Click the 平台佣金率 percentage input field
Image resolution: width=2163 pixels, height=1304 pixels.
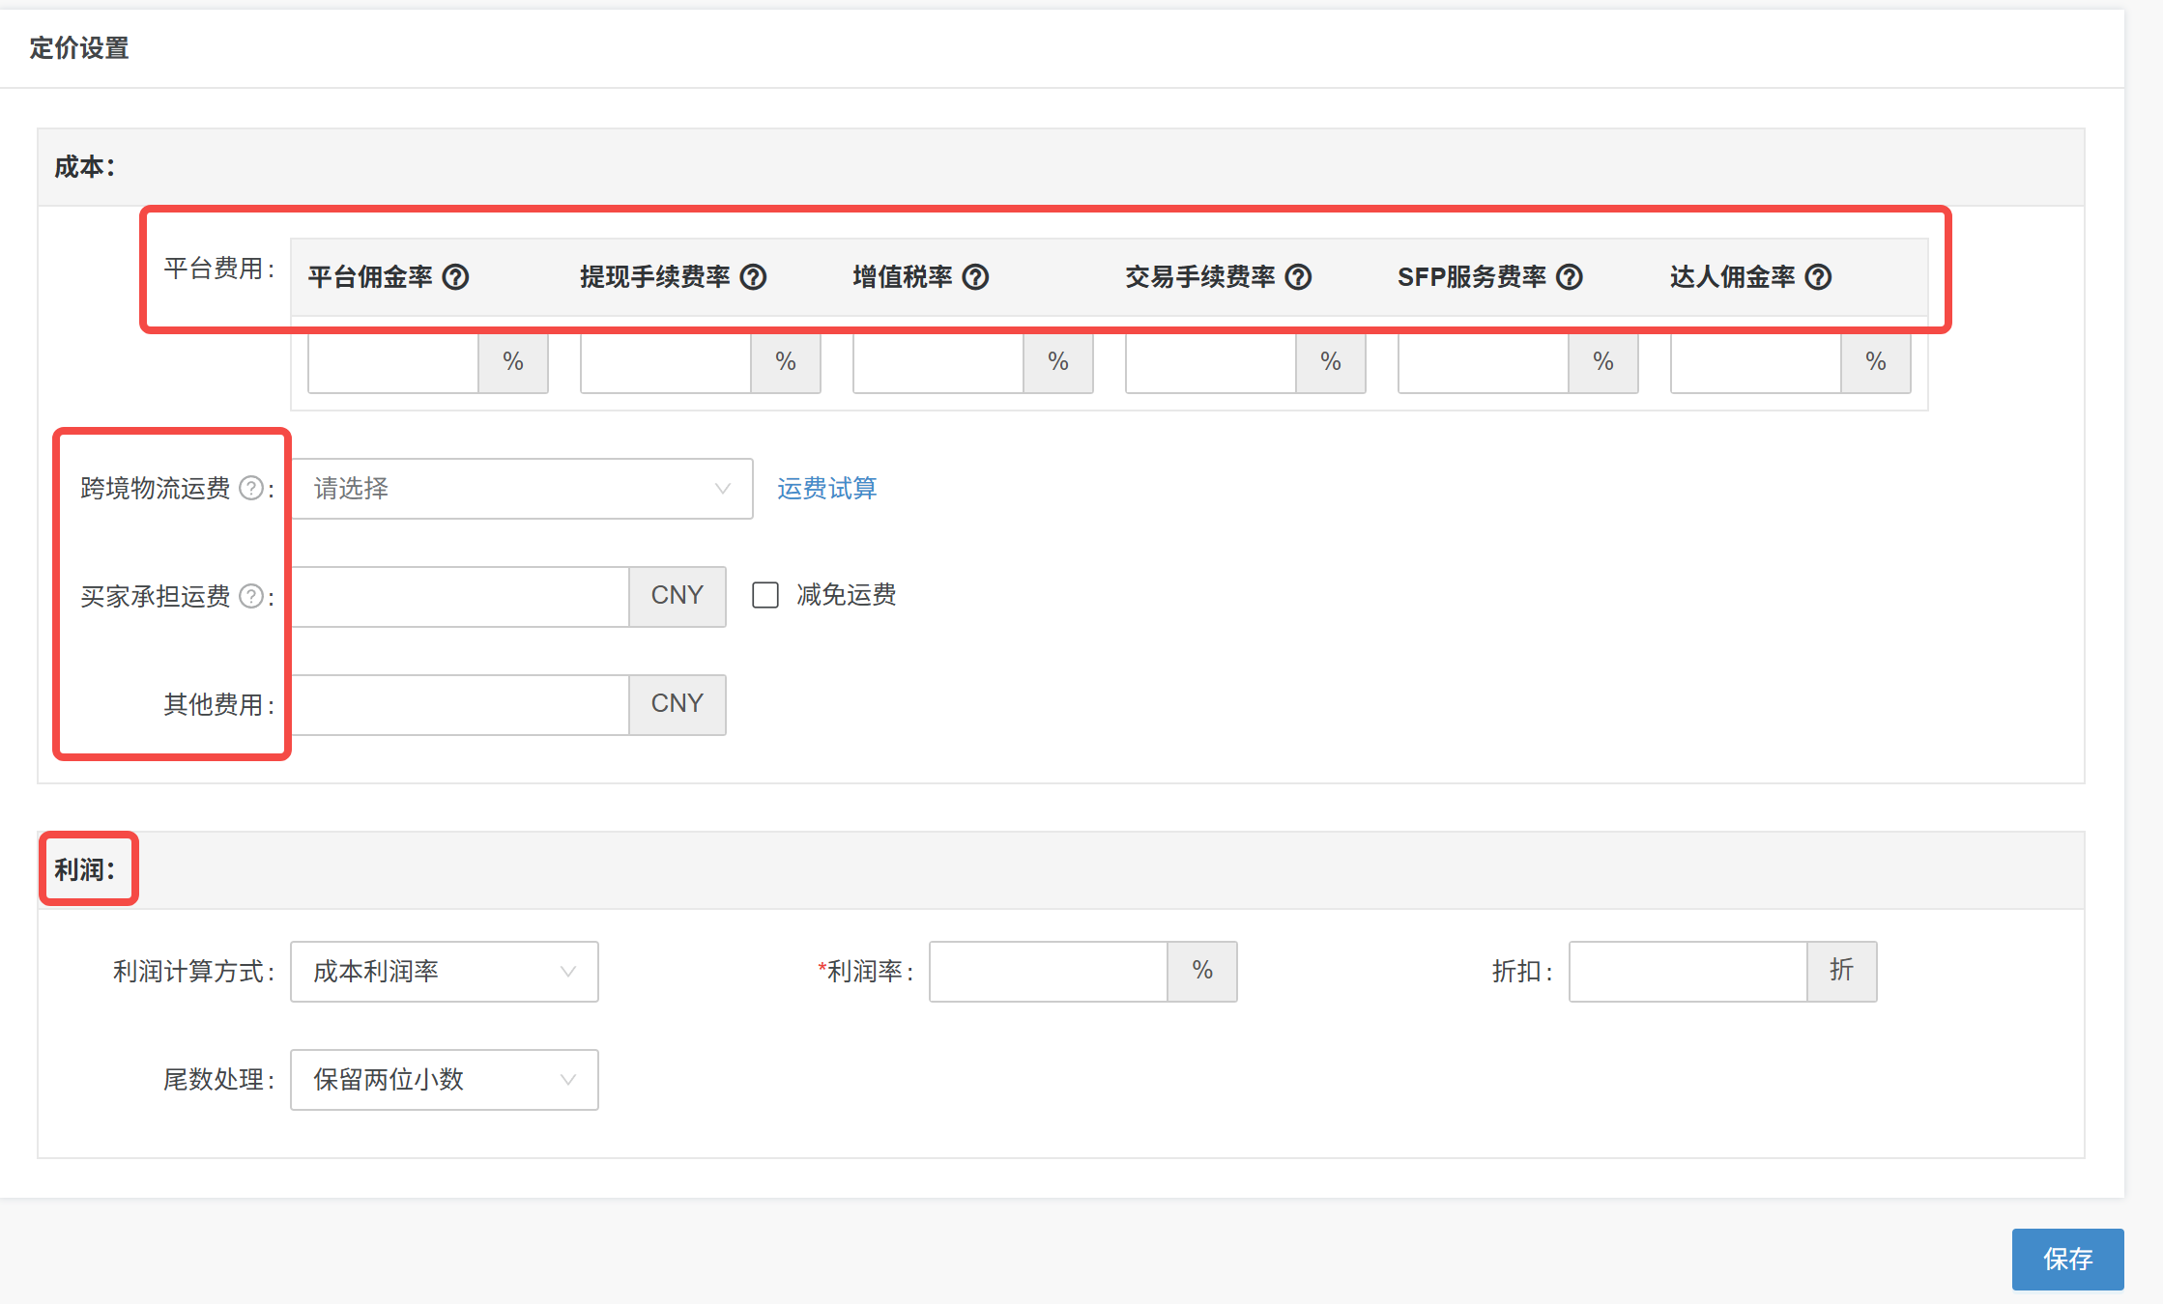tap(393, 363)
